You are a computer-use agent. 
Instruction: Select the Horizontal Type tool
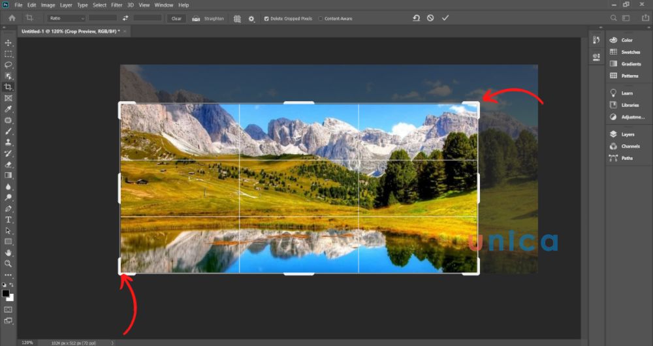(8, 219)
